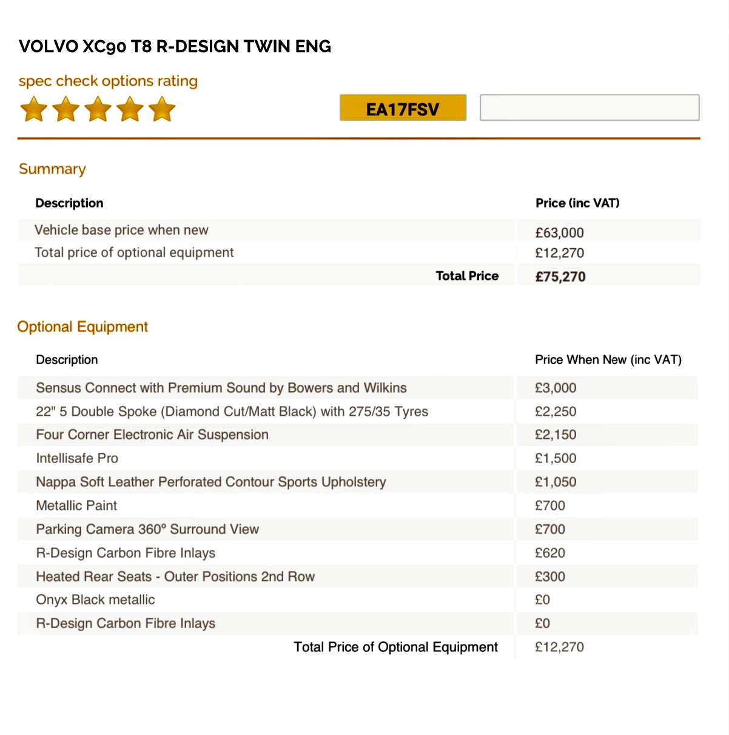Click the spec check options rating label
This screenshot has width=729, height=735.
pos(108,81)
